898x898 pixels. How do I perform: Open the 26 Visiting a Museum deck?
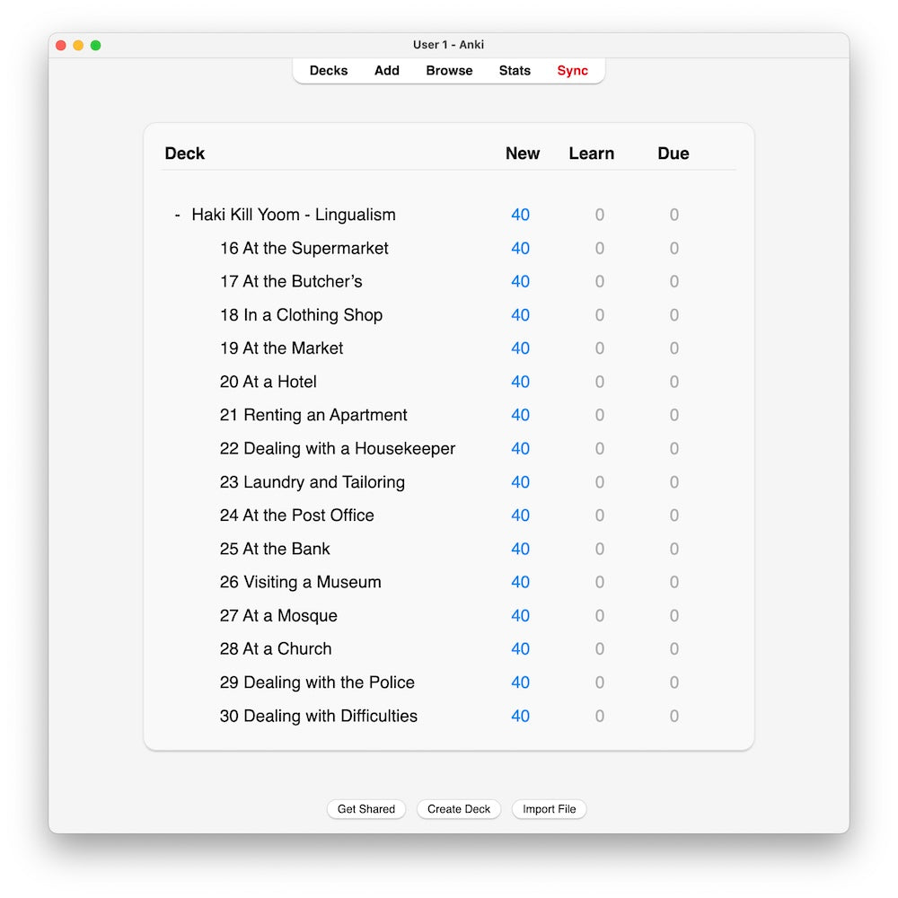300,582
